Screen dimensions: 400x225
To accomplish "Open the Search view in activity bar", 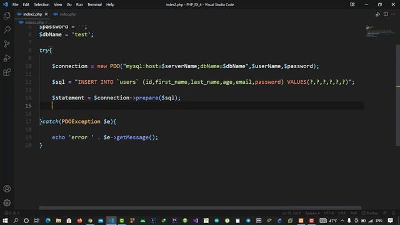I will click(7, 29).
